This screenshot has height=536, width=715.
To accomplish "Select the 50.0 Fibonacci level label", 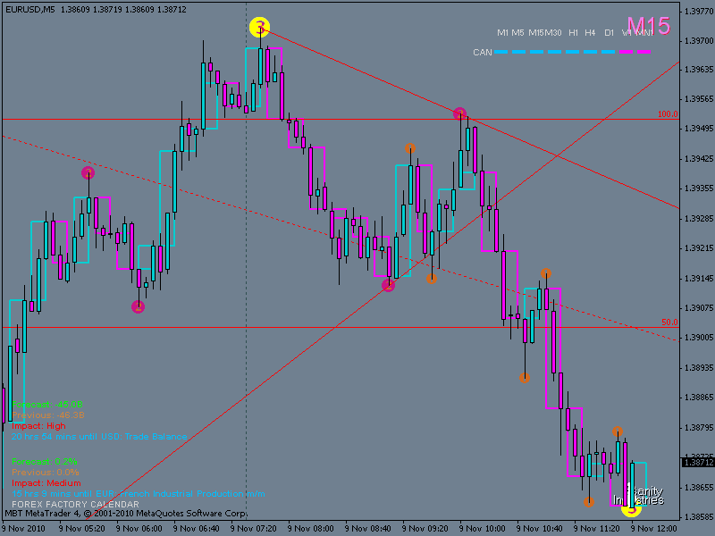I will [x=669, y=322].
